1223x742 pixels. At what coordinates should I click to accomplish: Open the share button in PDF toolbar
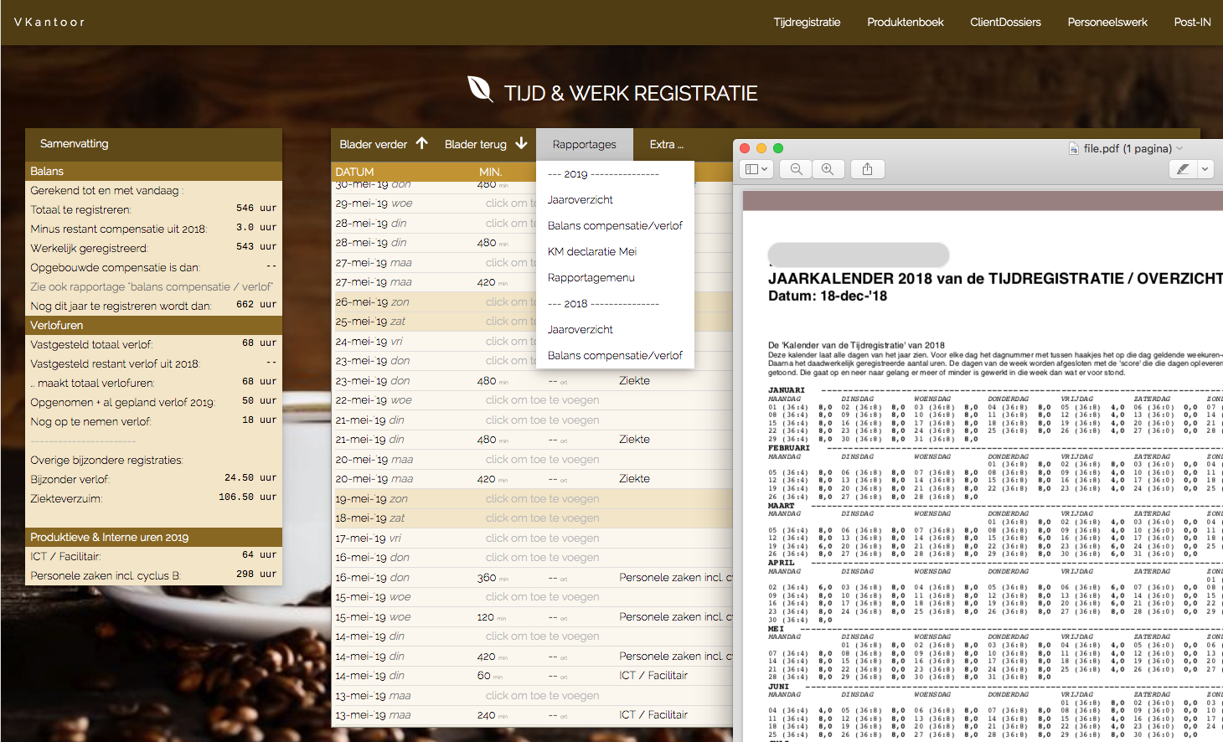[867, 169]
